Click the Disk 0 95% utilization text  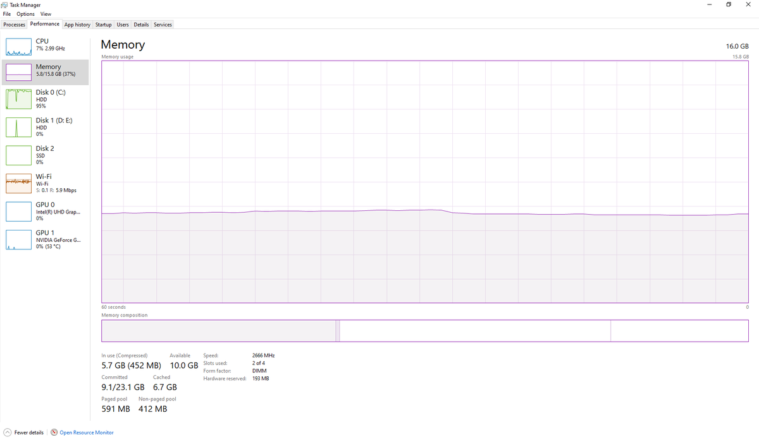(x=40, y=106)
